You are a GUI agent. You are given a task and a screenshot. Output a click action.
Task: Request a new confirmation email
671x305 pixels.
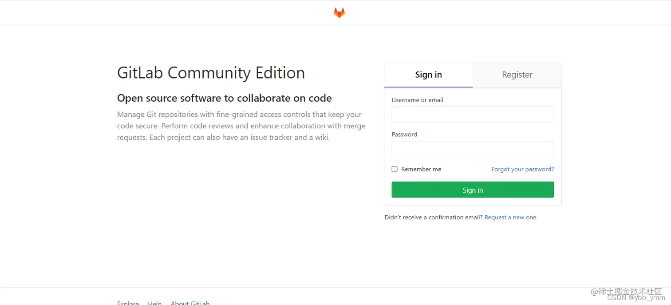(510, 218)
